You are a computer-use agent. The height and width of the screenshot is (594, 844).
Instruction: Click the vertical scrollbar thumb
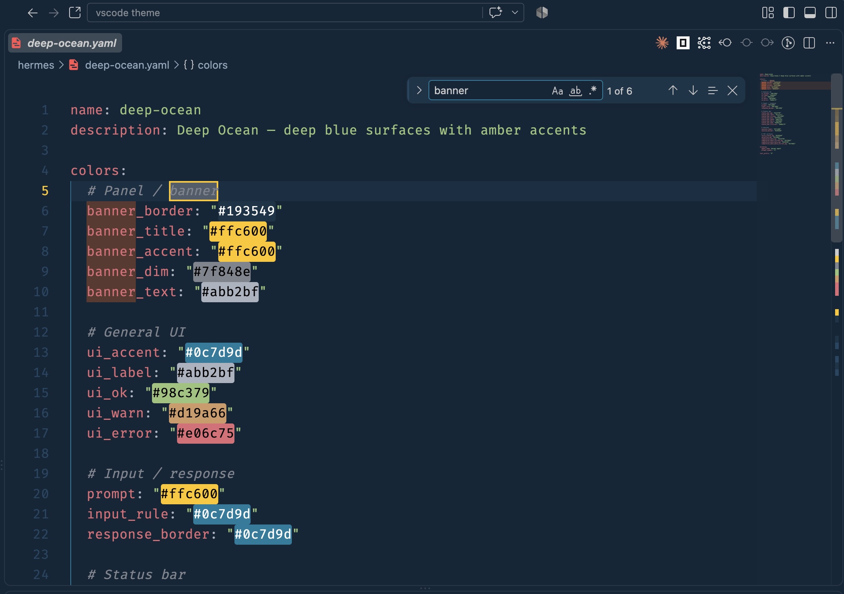pos(836,158)
